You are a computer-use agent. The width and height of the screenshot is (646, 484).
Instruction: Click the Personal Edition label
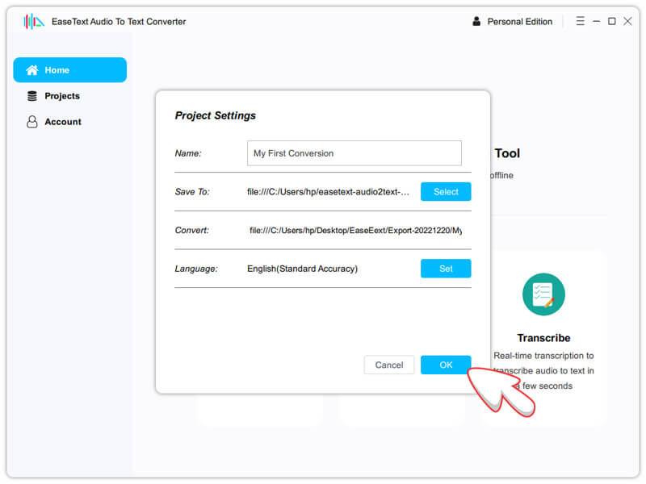[519, 22]
